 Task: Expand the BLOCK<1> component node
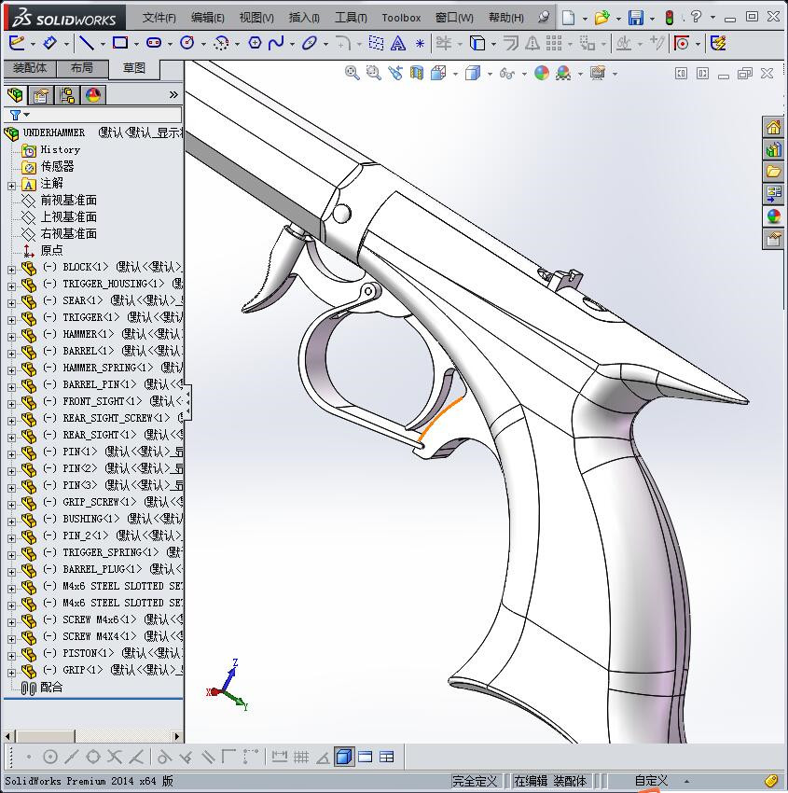[x=11, y=270]
